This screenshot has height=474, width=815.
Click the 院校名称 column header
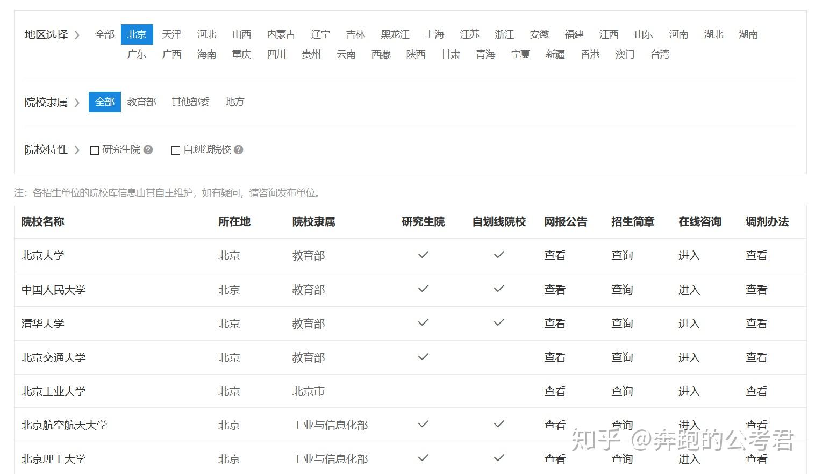[x=43, y=222]
